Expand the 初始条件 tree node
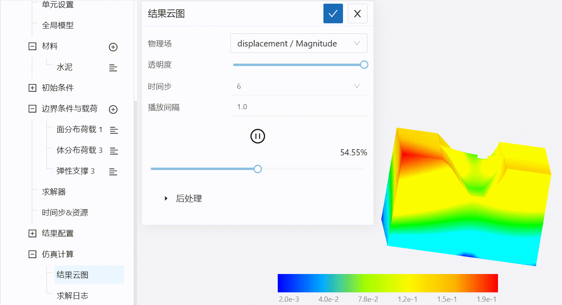562x305 pixels. [x=32, y=88]
